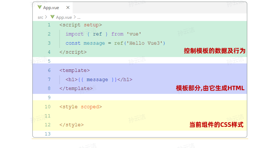Click line number 12 in the gutter
259x148 pixels.
coord(47,125)
